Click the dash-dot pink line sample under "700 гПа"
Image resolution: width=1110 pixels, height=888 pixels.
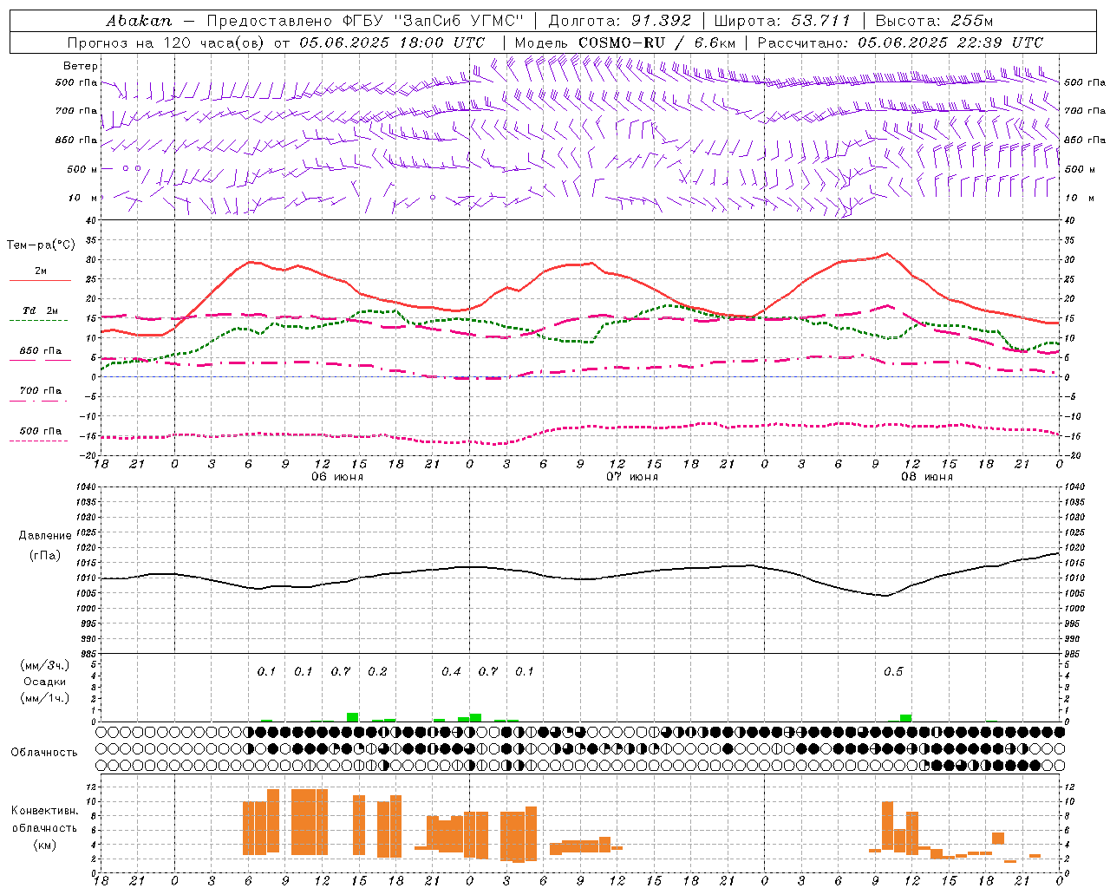click(x=38, y=401)
